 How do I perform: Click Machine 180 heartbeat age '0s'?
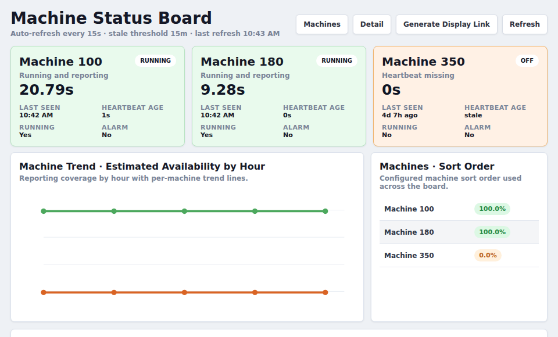[287, 115]
